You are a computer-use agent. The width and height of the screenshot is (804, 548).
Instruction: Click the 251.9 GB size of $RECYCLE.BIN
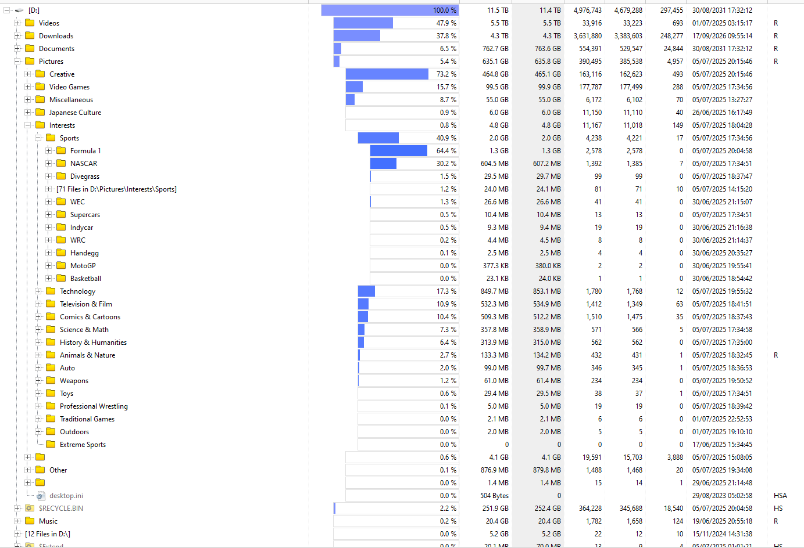click(x=495, y=509)
